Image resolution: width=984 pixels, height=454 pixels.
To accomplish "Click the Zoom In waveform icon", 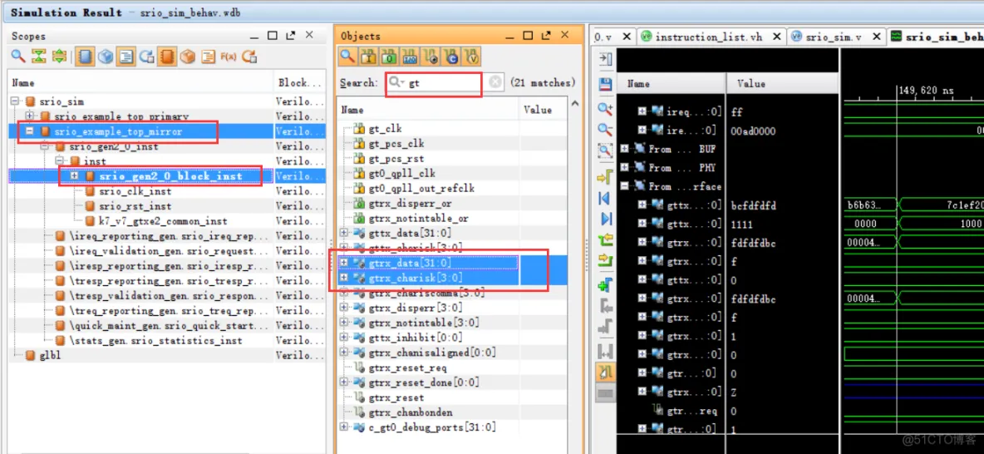I will point(605,109).
